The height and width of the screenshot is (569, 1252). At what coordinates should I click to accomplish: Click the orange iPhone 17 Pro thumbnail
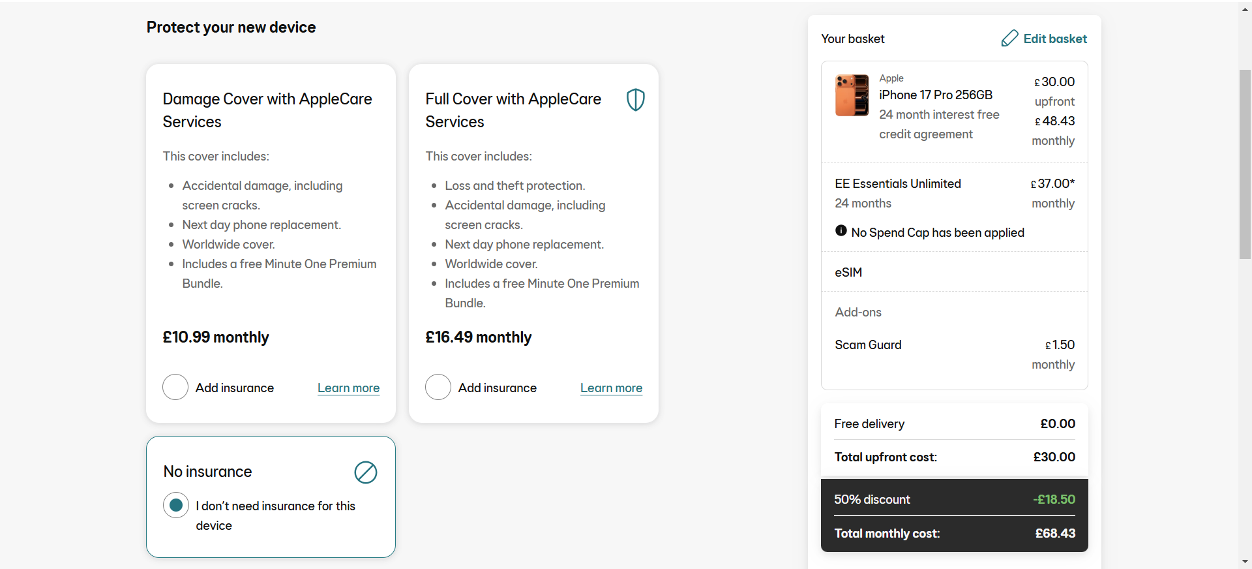pos(852,95)
